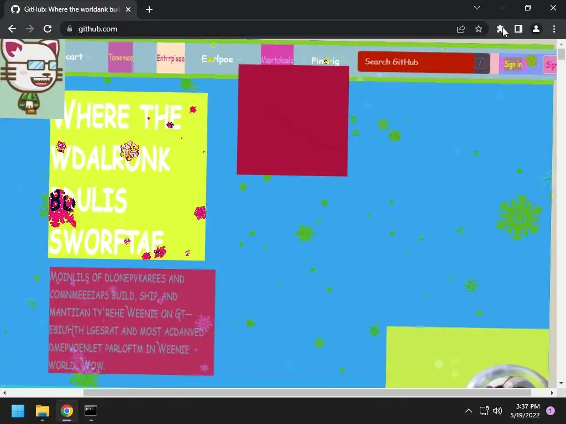Open the 'cart' nav dropdown

coord(78,57)
